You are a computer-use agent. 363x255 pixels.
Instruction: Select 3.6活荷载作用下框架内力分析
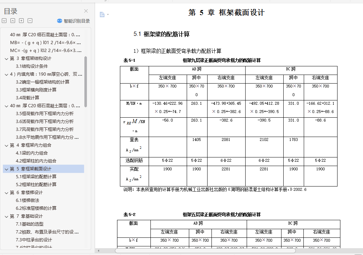(x=45, y=121)
